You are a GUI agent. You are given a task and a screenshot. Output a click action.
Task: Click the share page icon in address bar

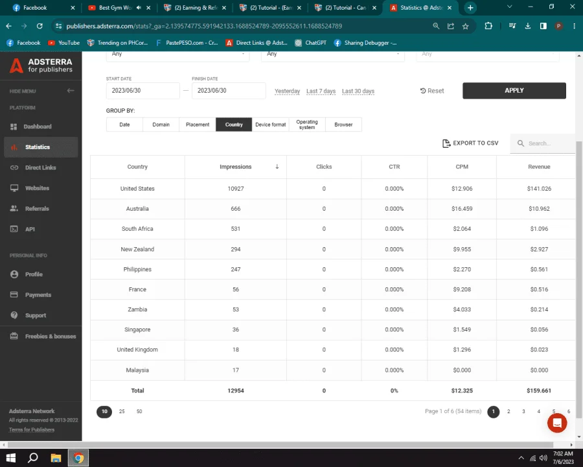coord(451,26)
